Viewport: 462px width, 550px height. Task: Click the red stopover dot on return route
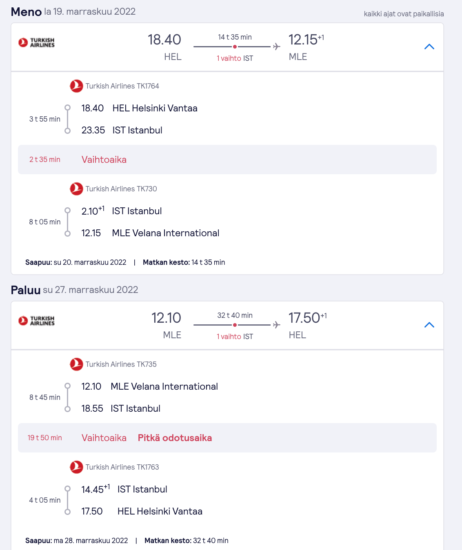click(x=235, y=325)
